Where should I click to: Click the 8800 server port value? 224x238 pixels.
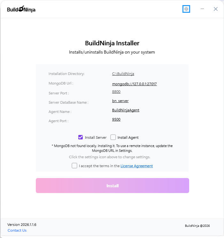[116, 92]
